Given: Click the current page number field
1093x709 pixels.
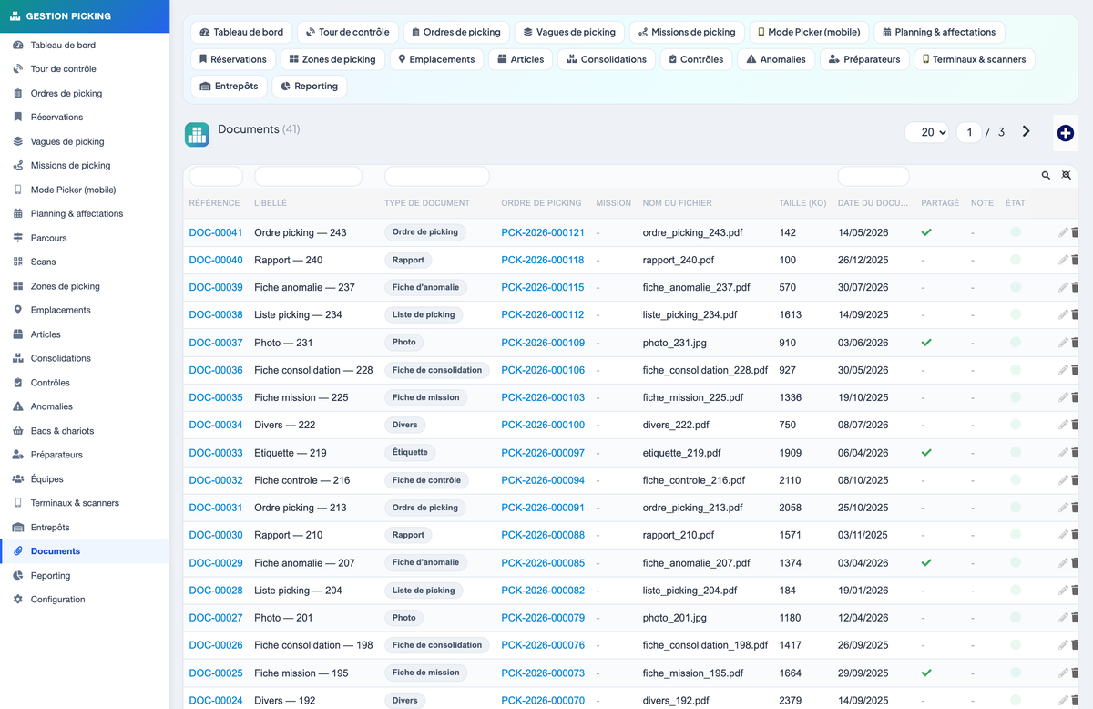Looking at the screenshot, I should (969, 132).
